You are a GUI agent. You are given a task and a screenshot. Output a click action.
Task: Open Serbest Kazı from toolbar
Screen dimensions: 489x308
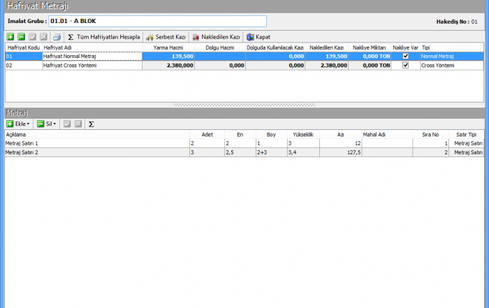(x=166, y=36)
